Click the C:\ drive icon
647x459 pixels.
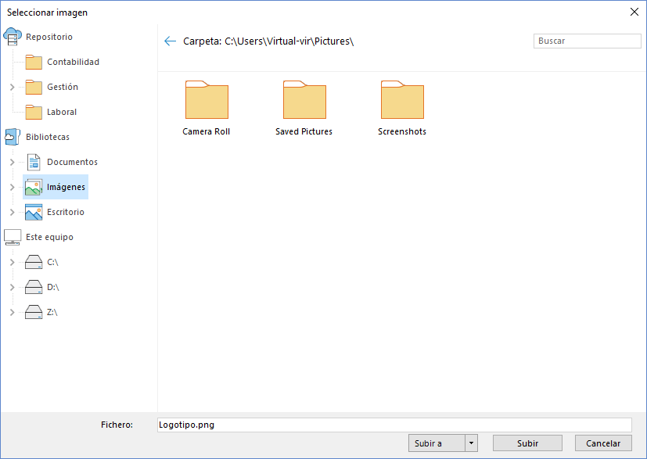coord(34,262)
